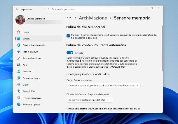Click the Windows Update icon

coord(19,104)
